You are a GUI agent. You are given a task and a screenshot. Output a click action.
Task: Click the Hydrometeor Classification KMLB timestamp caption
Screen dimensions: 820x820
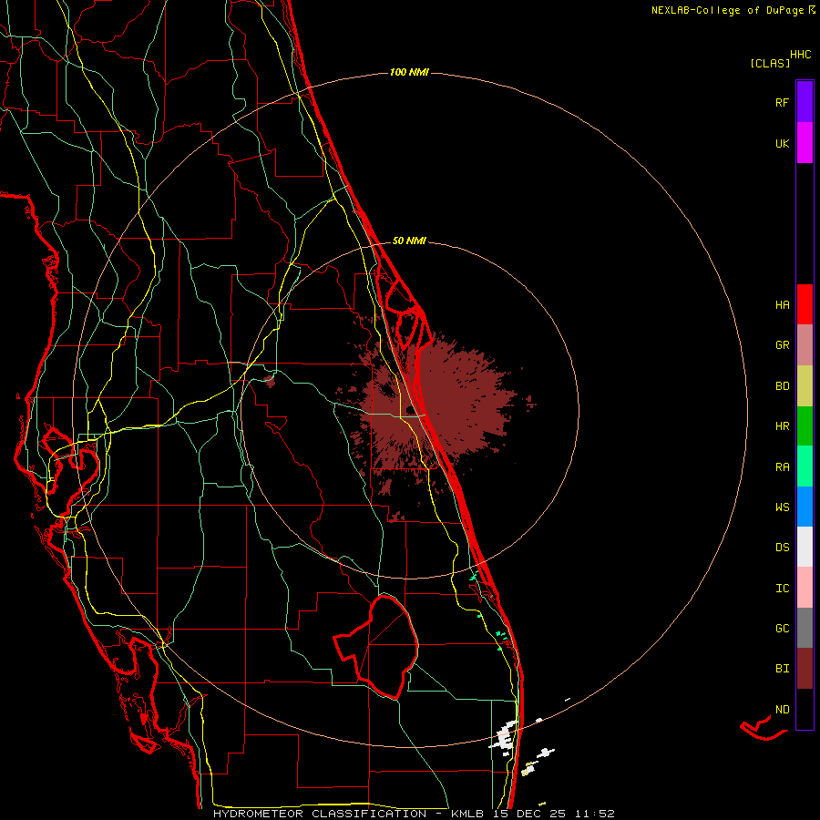(414, 814)
